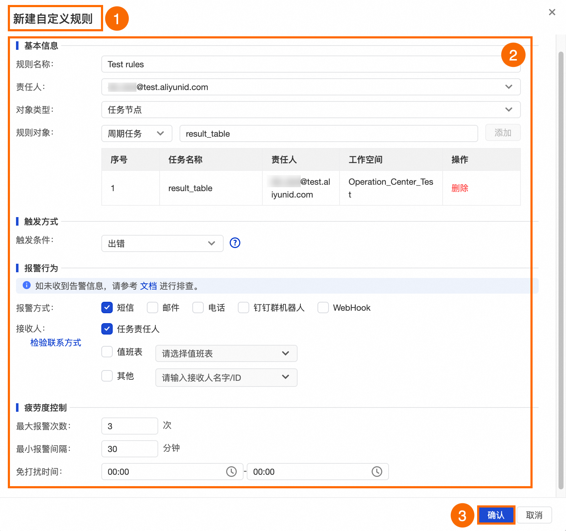Image resolution: width=566 pixels, height=531 pixels.
Task: Check the 值班表 recipient option
Action: coord(107,352)
